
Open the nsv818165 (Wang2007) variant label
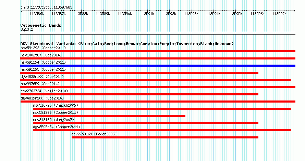point(53,120)
